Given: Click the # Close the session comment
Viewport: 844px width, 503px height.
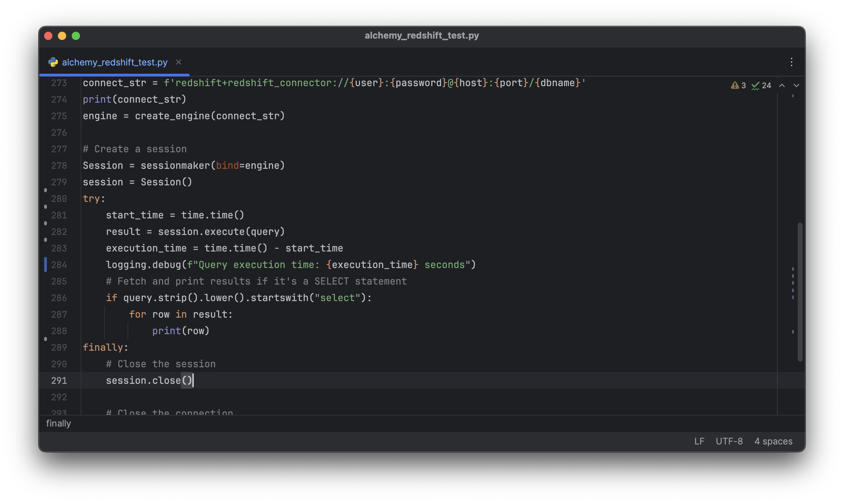Looking at the screenshot, I should 161,364.
